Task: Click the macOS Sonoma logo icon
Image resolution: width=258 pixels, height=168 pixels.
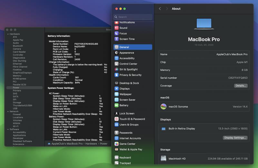Action: coord(164,107)
